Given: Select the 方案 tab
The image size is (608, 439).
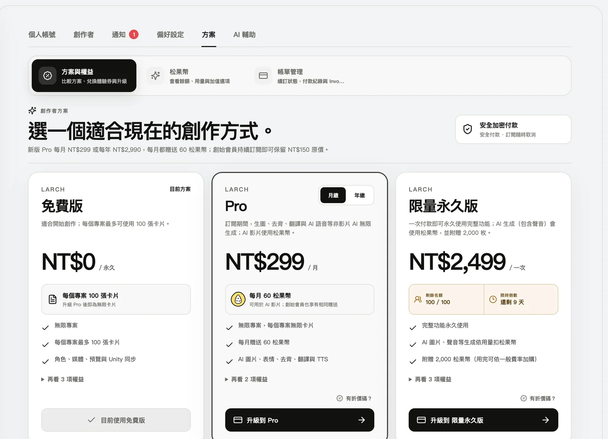Looking at the screenshot, I should (209, 35).
